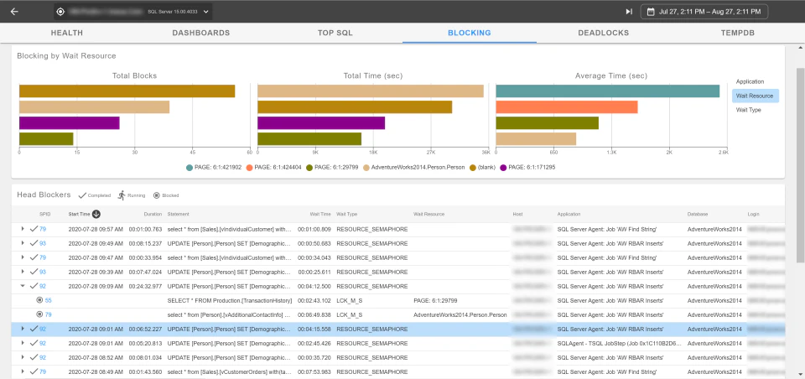Open blocked SPID 55 link
Screen dimensions: 805x379
pos(49,300)
